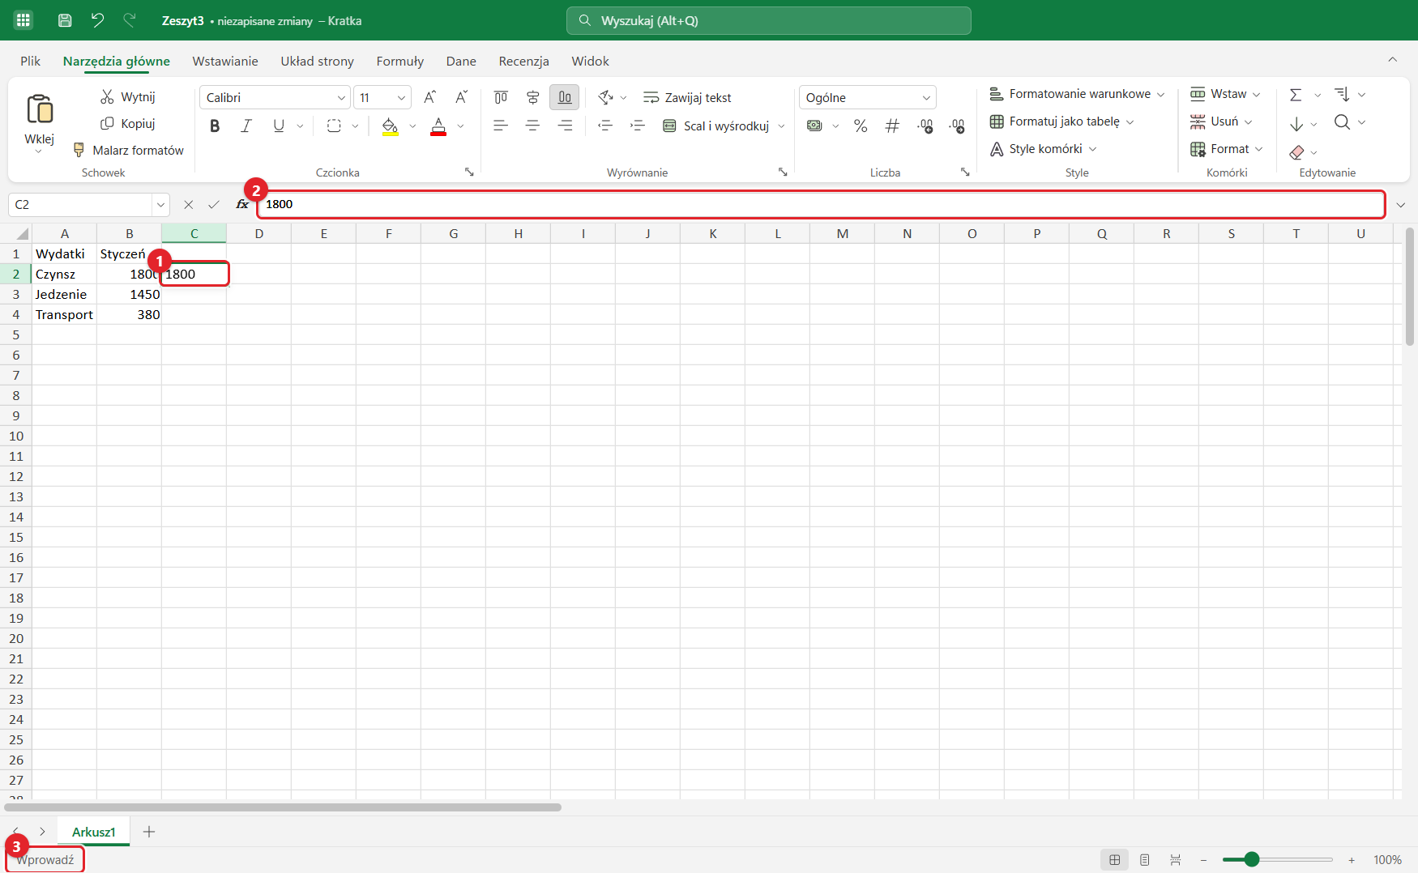This screenshot has width=1418, height=873.
Task: Click the Find magnifier icon in Edytowanie
Action: click(x=1342, y=122)
